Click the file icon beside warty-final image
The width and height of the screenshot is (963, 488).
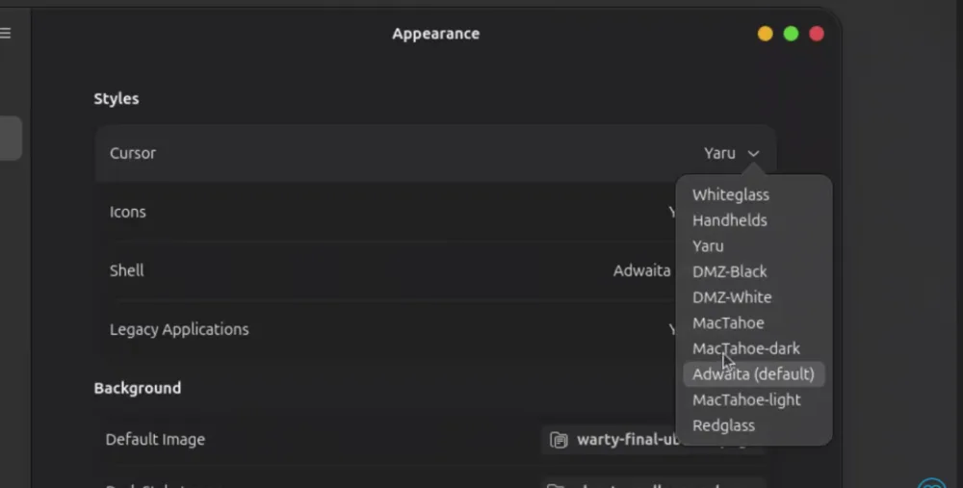(559, 440)
